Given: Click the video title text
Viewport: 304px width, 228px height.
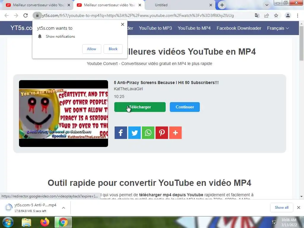Looking at the screenshot, I should 166,83.
